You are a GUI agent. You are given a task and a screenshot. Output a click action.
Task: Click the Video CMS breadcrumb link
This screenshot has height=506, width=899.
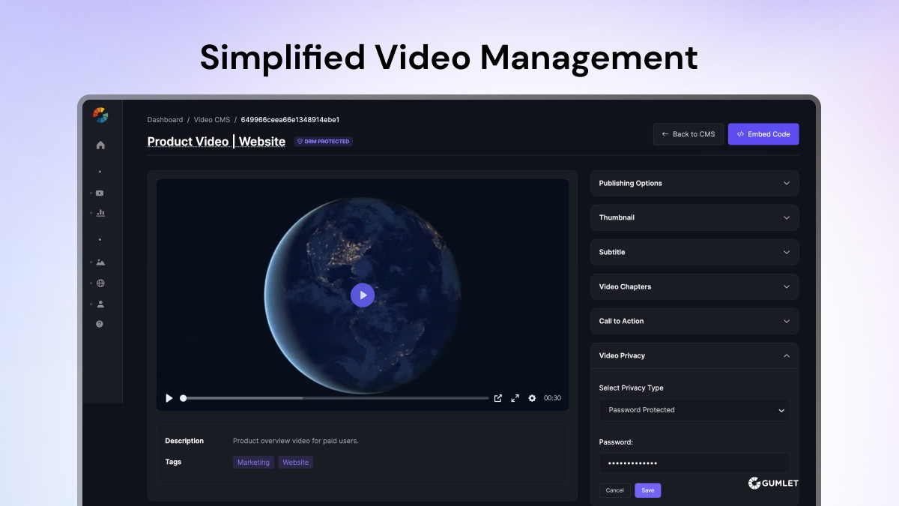[x=212, y=120]
